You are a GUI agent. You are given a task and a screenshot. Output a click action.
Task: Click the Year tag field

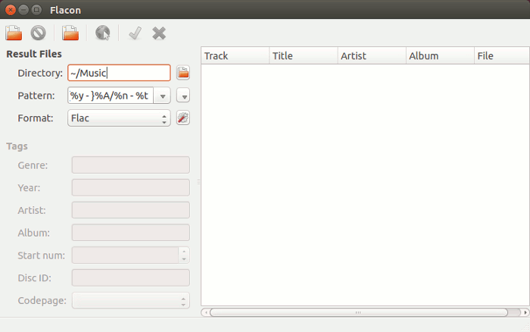(131, 187)
